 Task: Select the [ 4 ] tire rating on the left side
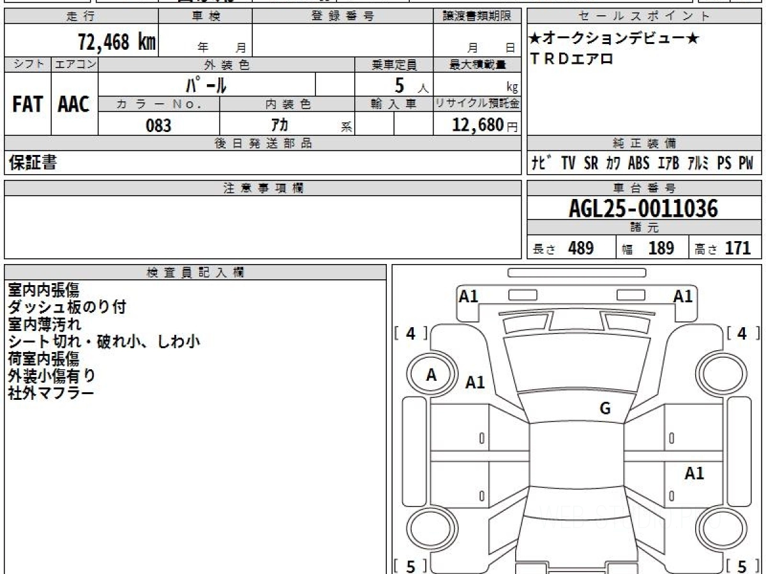(410, 333)
